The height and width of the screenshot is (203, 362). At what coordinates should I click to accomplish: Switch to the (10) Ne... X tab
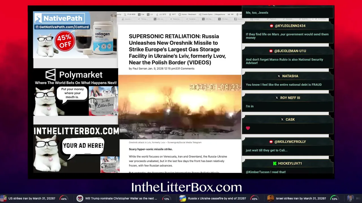tap(207, 19)
